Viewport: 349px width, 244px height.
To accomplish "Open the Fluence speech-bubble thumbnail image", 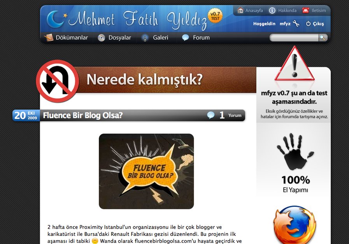I will click(146, 170).
